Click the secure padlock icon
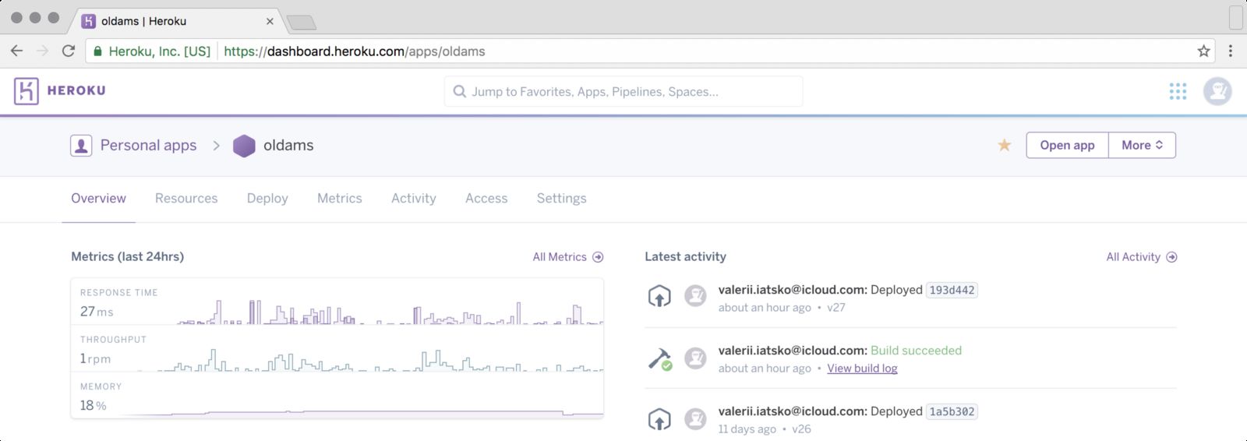Image resolution: width=1247 pixels, height=441 pixels. point(98,51)
